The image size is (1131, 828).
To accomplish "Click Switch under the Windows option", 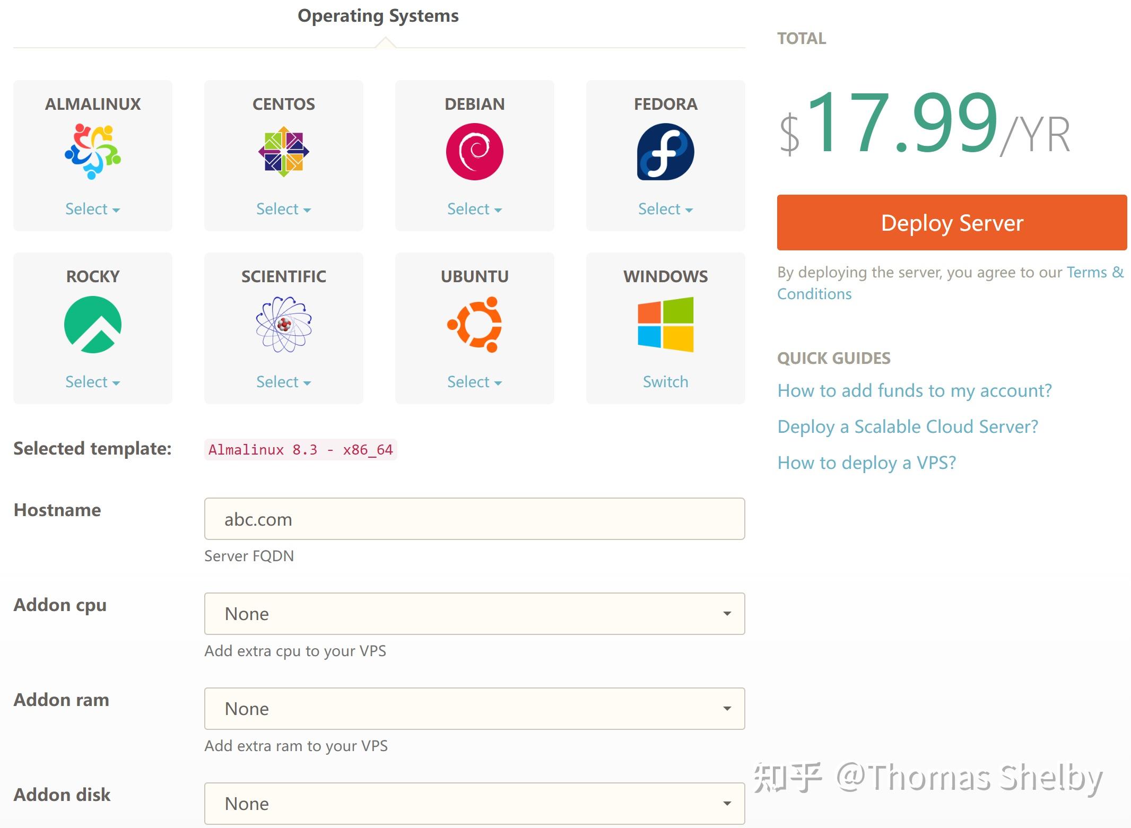I will 665,381.
